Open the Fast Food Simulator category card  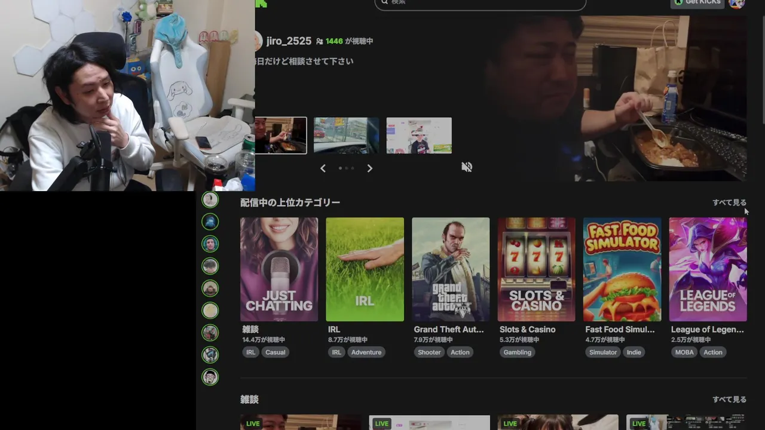tap(622, 269)
